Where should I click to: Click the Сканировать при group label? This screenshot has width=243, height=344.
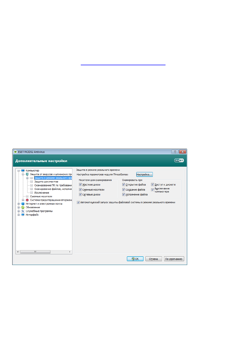[x=132, y=180]
